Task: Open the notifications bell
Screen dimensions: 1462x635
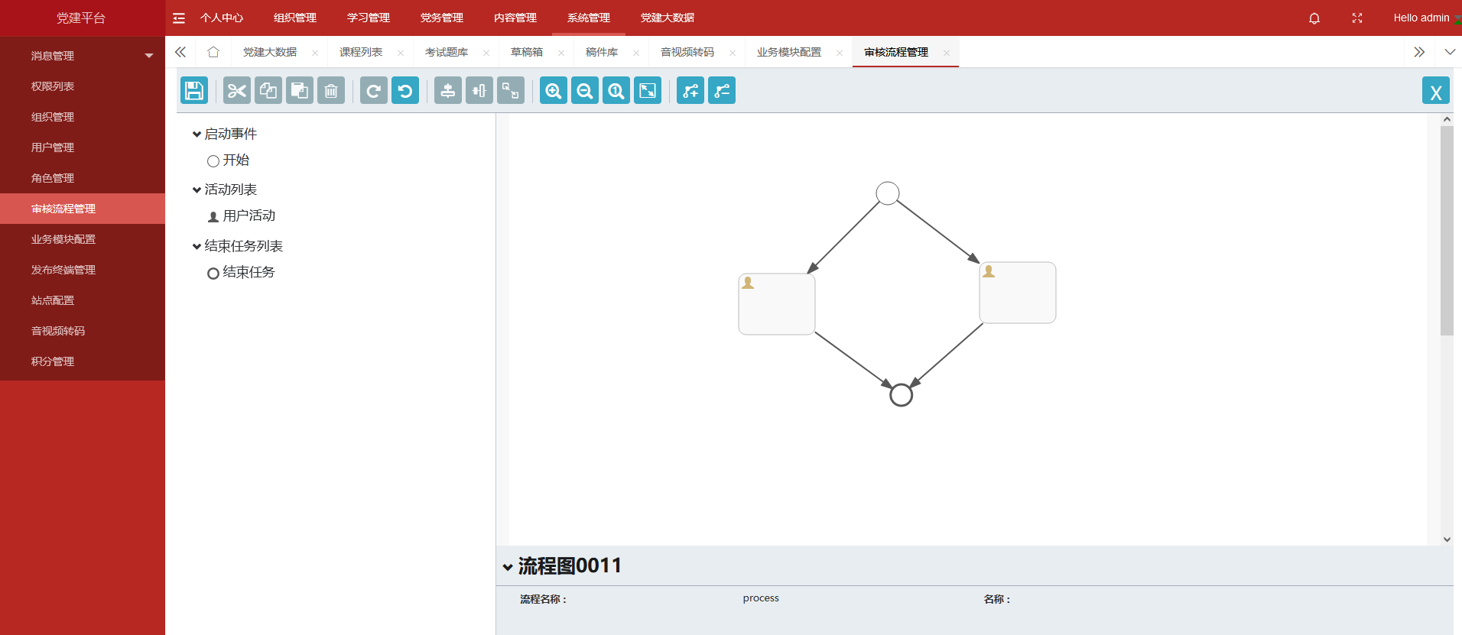Action: [x=1314, y=18]
